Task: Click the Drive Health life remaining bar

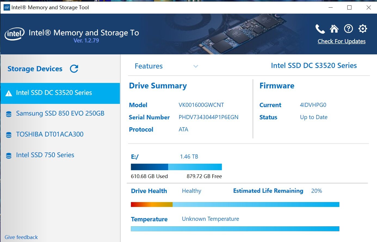Action: point(235,204)
